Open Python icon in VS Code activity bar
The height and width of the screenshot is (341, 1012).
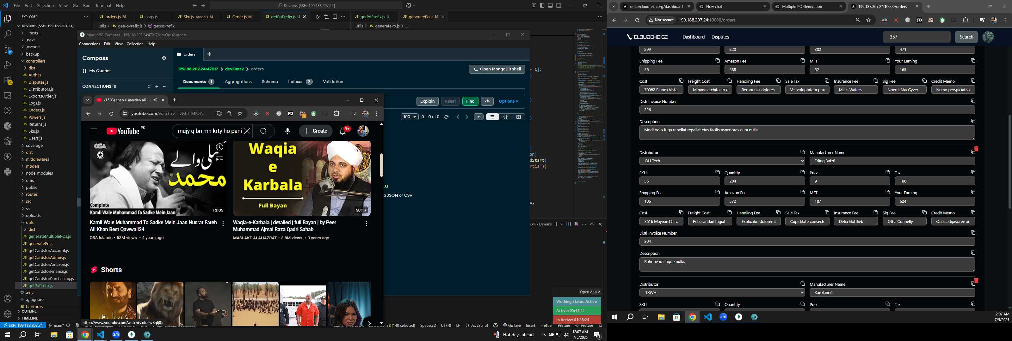8,172
